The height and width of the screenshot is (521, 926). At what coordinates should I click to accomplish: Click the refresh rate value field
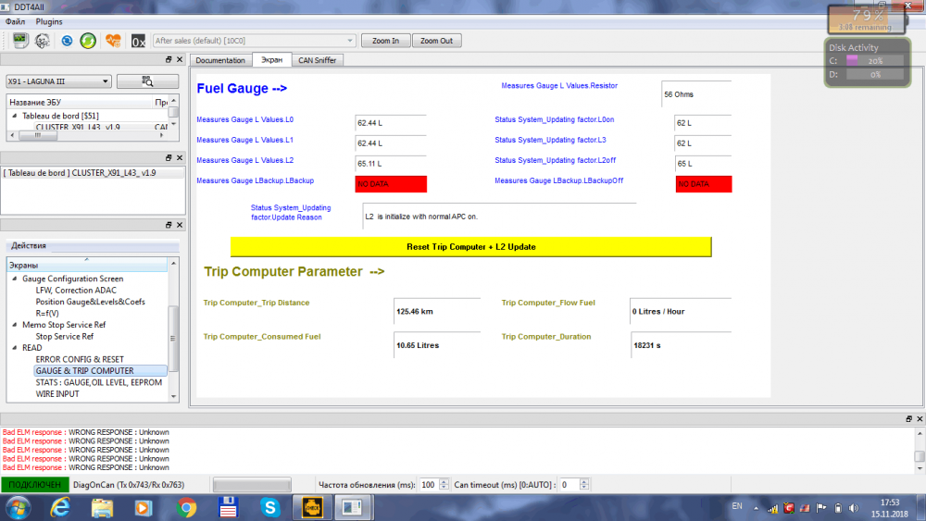429,484
